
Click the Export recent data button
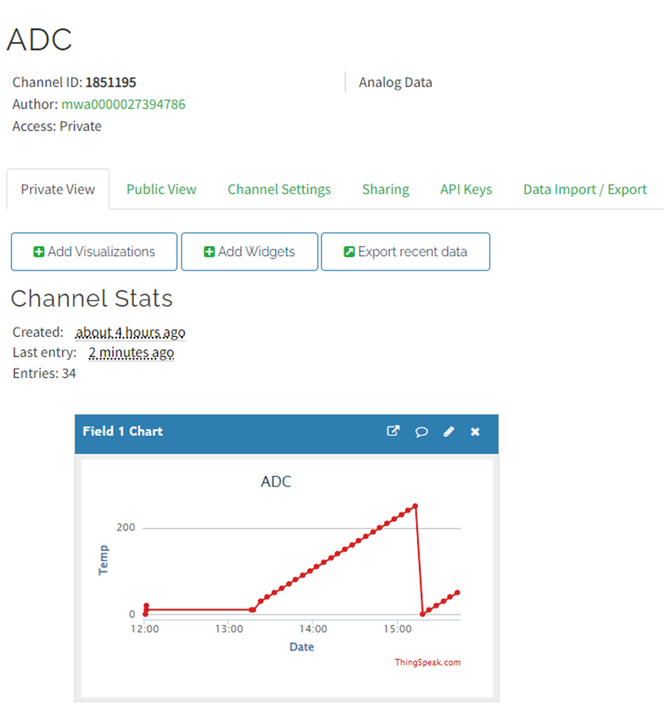[x=405, y=252]
